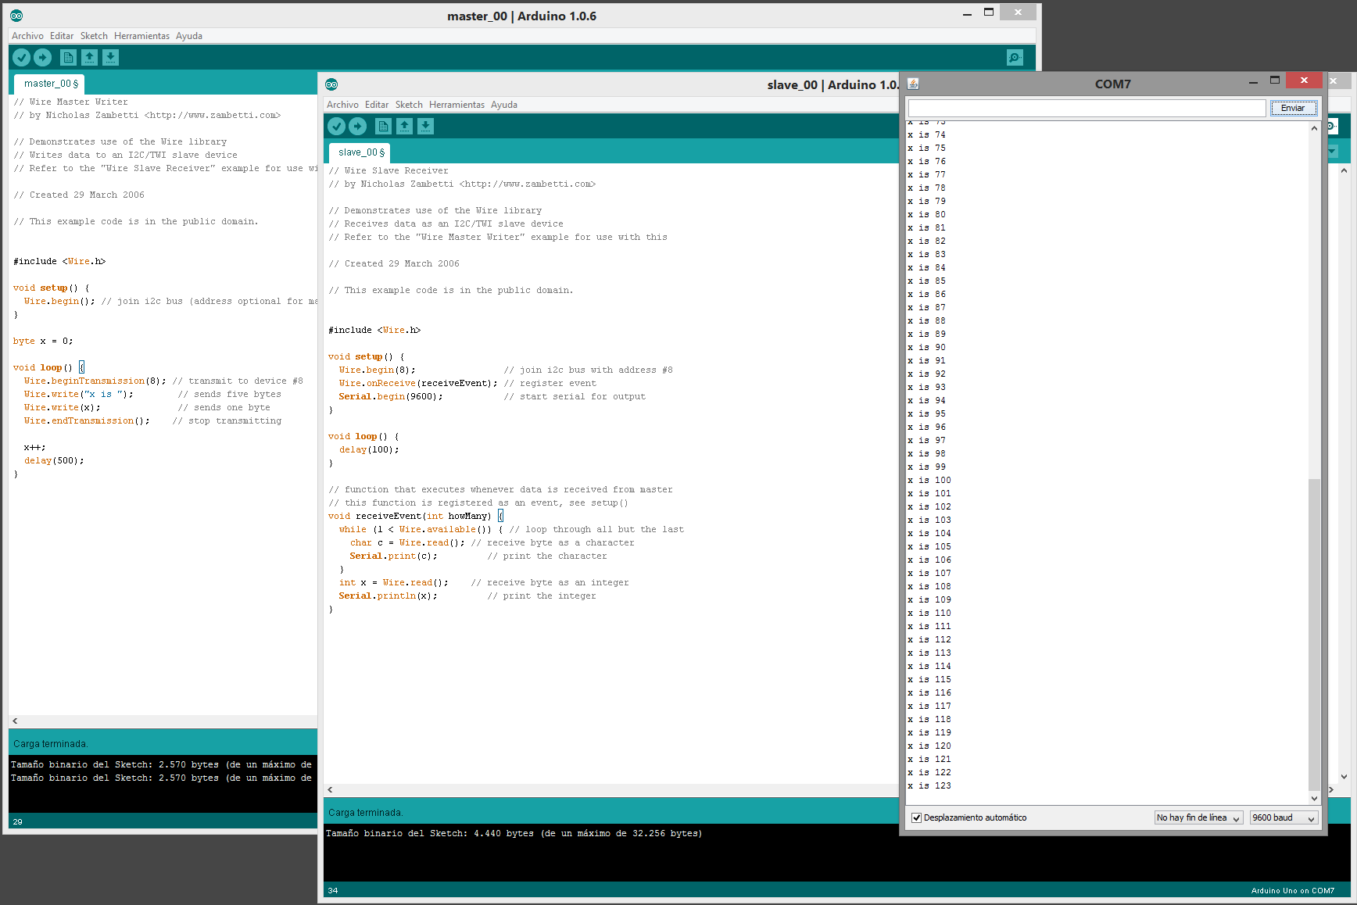Click Arduino logo icon in slave_00 title bar
Screen dimensions: 1357x905
coord(331,84)
